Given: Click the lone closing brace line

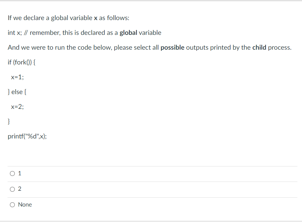Looking at the screenshot, I should click(9, 122).
